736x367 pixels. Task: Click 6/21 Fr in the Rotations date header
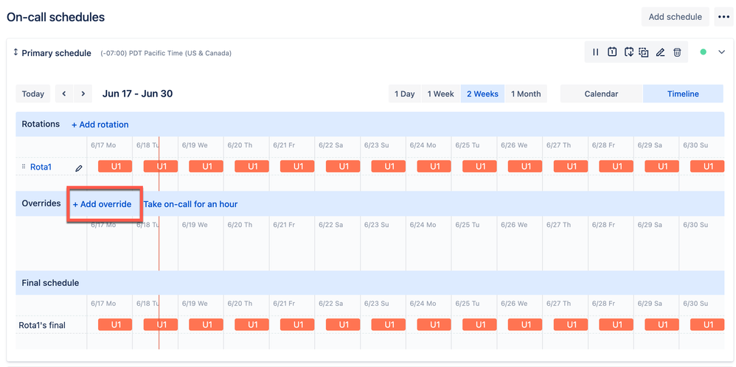[x=284, y=145]
